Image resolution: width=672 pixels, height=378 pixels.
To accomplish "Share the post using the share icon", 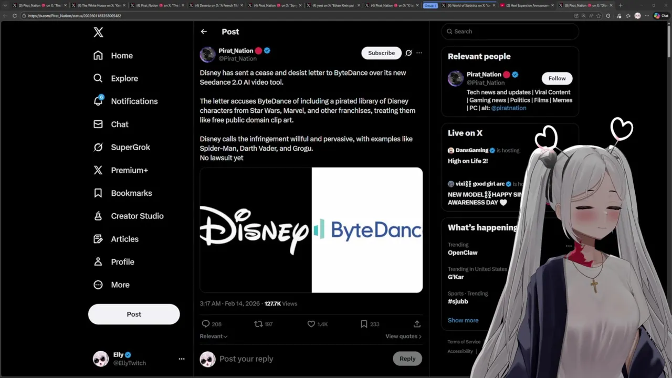I will coord(417,324).
